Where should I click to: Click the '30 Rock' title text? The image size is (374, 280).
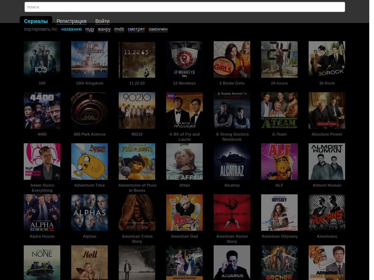tap(327, 83)
